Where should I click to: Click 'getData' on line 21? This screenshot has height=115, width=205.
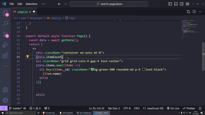(x=68, y=40)
